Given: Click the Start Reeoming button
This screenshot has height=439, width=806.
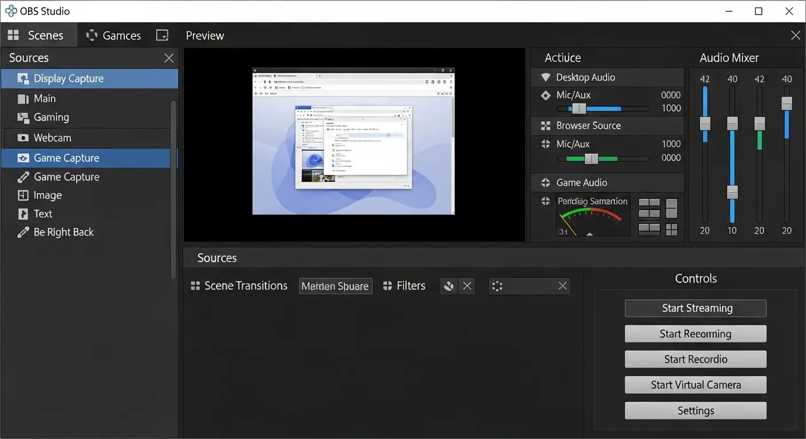Looking at the screenshot, I should (696, 334).
